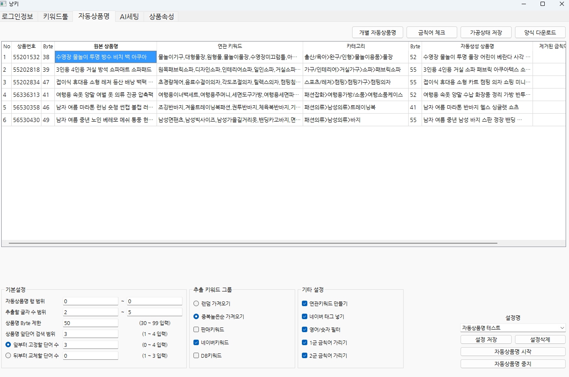This screenshot has height=377, width=569.
Task: Download the template via 양식 다운로드
Action: click(540, 32)
